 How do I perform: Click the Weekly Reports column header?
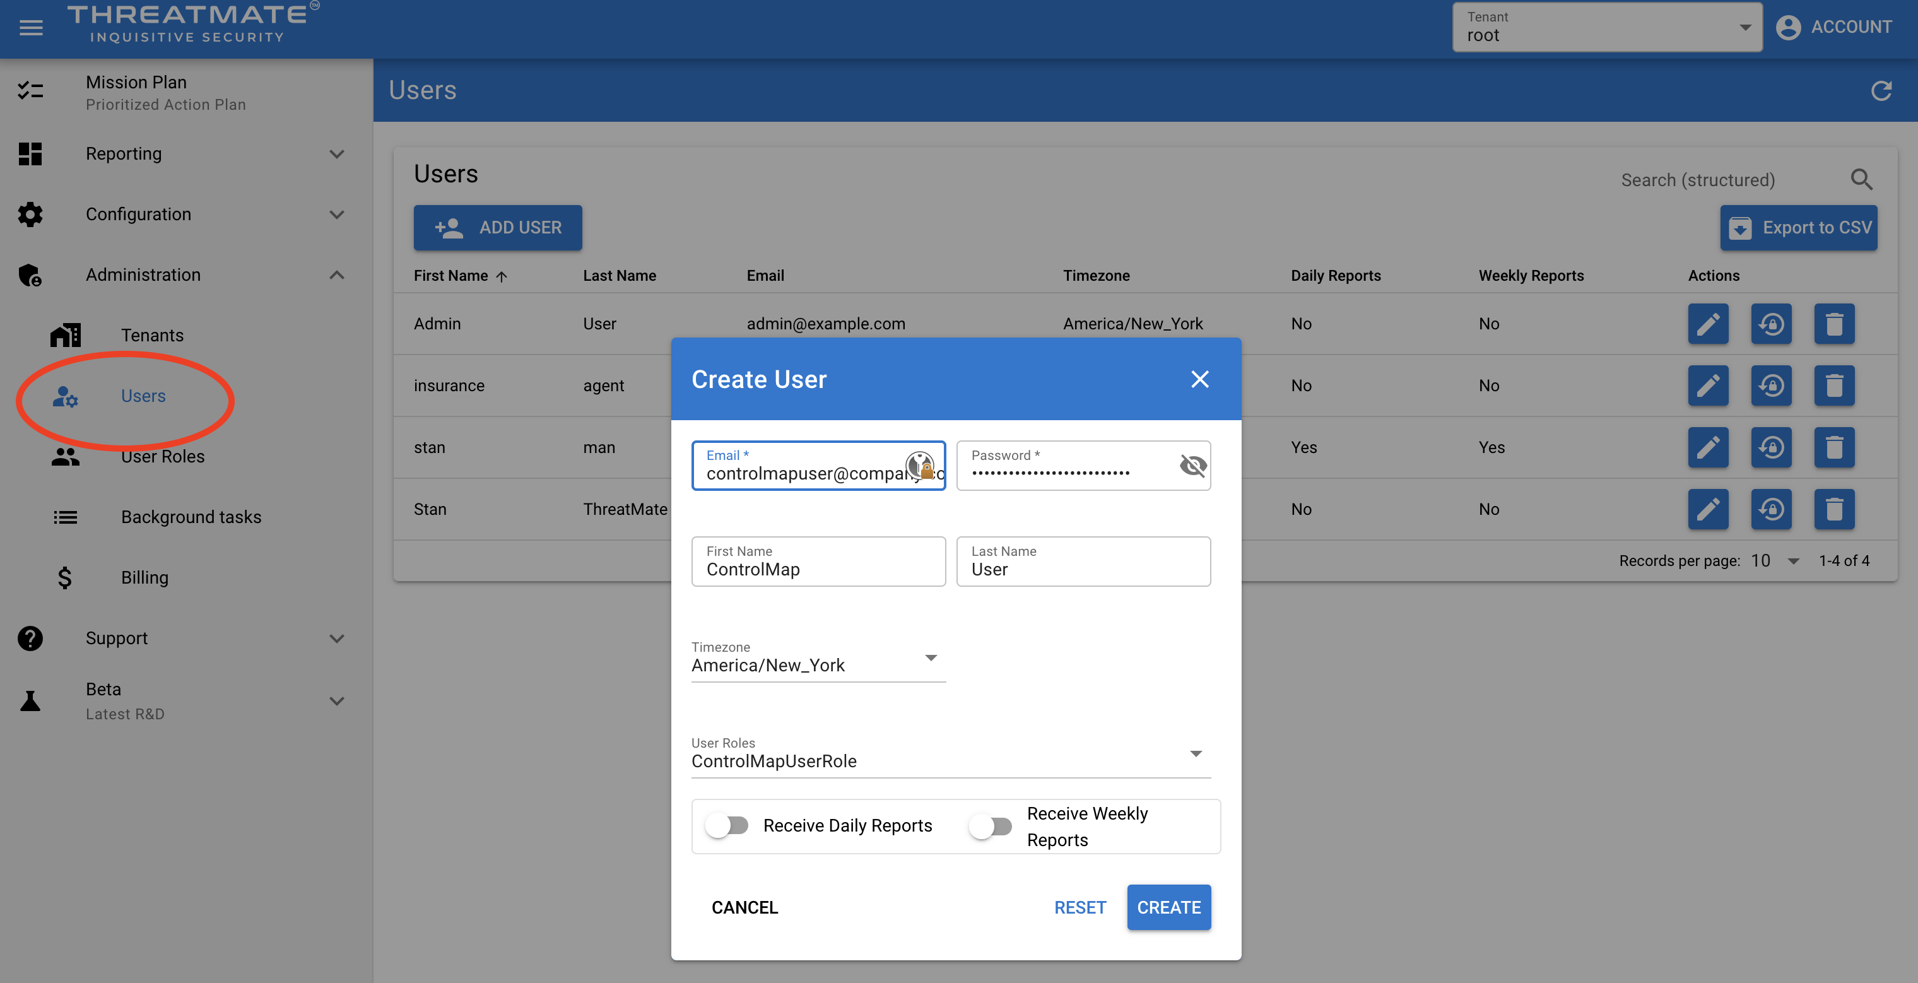[1531, 276]
